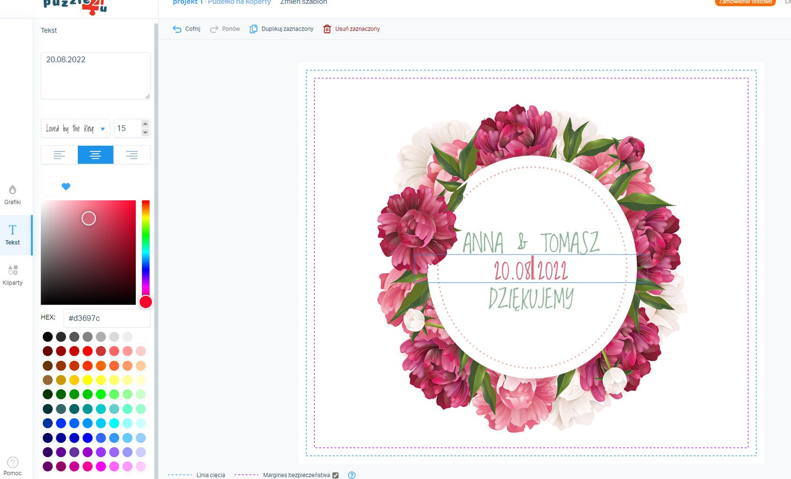Viewport: 791px width, 479px height.
Task: Click the Zamówienie testowe orange button
Action: pyautogui.click(x=745, y=2)
